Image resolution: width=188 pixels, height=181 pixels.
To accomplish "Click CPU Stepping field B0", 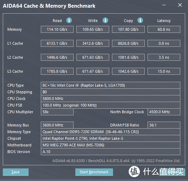I will [111, 92].
